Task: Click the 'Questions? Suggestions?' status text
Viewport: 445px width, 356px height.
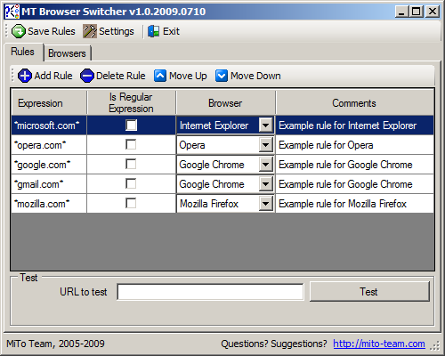Action: [x=274, y=344]
